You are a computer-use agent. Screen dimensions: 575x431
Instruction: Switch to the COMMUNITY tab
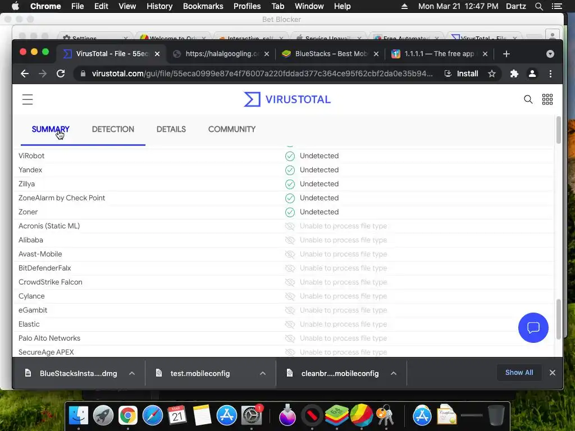pos(232,130)
